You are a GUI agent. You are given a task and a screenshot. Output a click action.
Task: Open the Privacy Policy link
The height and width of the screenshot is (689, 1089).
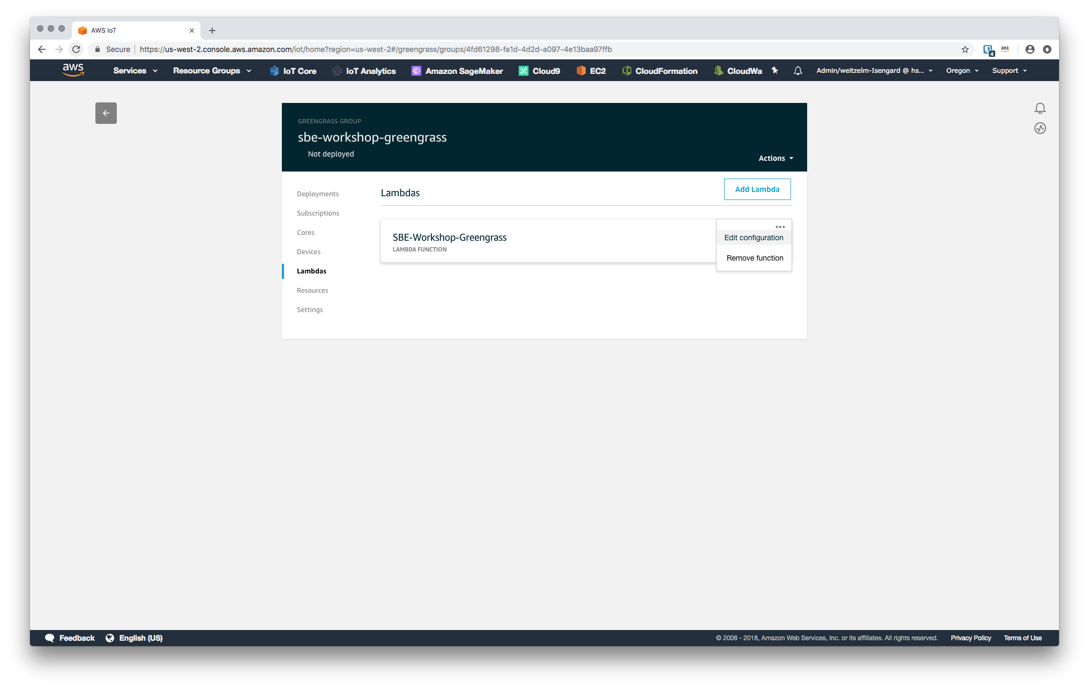tap(971, 638)
